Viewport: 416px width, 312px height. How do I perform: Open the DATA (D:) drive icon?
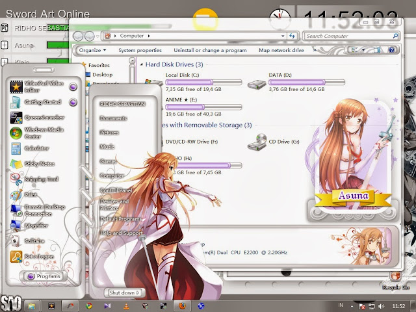[257, 84]
